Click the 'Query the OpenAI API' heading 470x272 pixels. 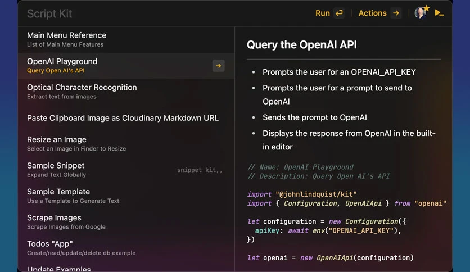tap(301, 45)
